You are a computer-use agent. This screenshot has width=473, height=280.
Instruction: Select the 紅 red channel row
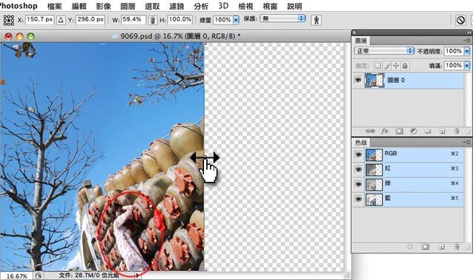coord(408,170)
